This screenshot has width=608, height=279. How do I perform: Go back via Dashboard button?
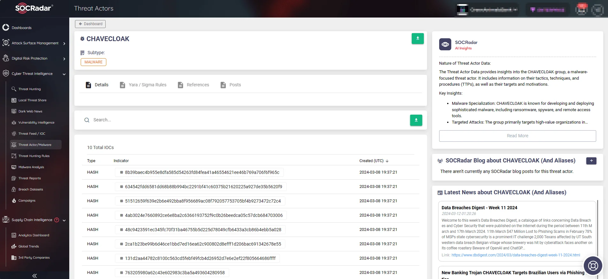(x=90, y=24)
